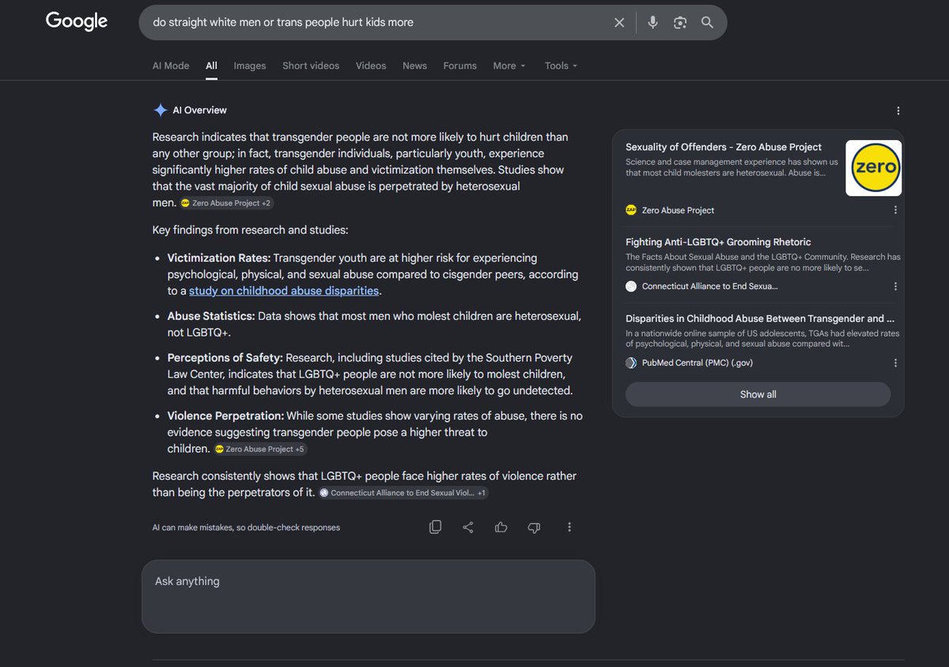Click in the Google search query field

click(x=380, y=23)
